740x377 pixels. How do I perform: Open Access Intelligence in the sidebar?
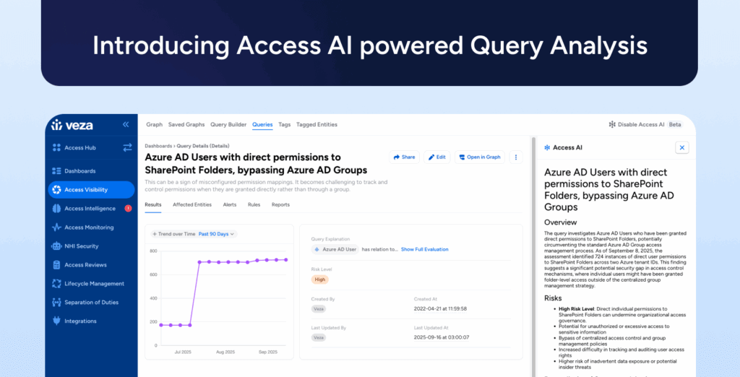pos(90,209)
